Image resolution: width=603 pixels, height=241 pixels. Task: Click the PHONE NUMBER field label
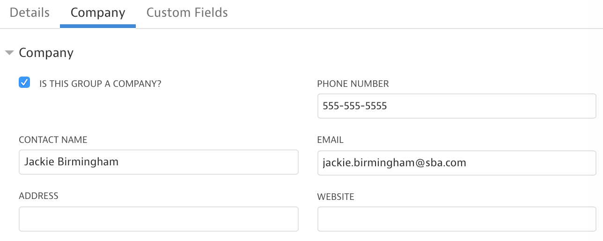click(353, 84)
